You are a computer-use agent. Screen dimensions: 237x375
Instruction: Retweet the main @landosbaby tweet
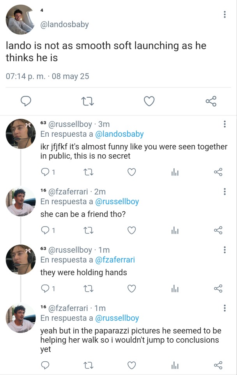click(88, 102)
